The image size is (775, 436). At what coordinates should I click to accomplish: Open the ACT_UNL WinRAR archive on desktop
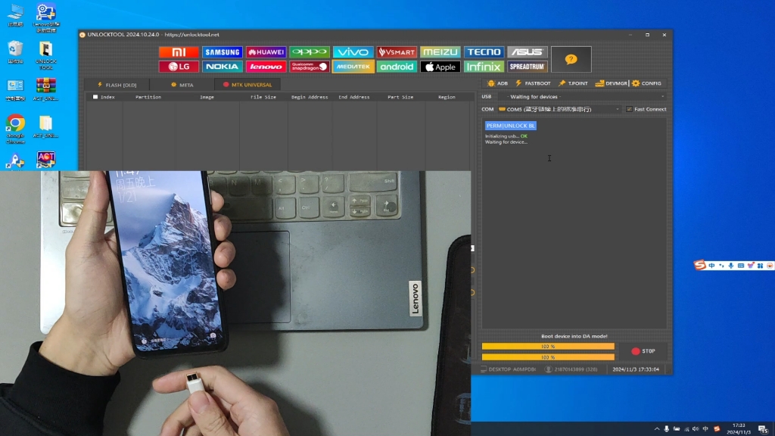pos(46,89)
